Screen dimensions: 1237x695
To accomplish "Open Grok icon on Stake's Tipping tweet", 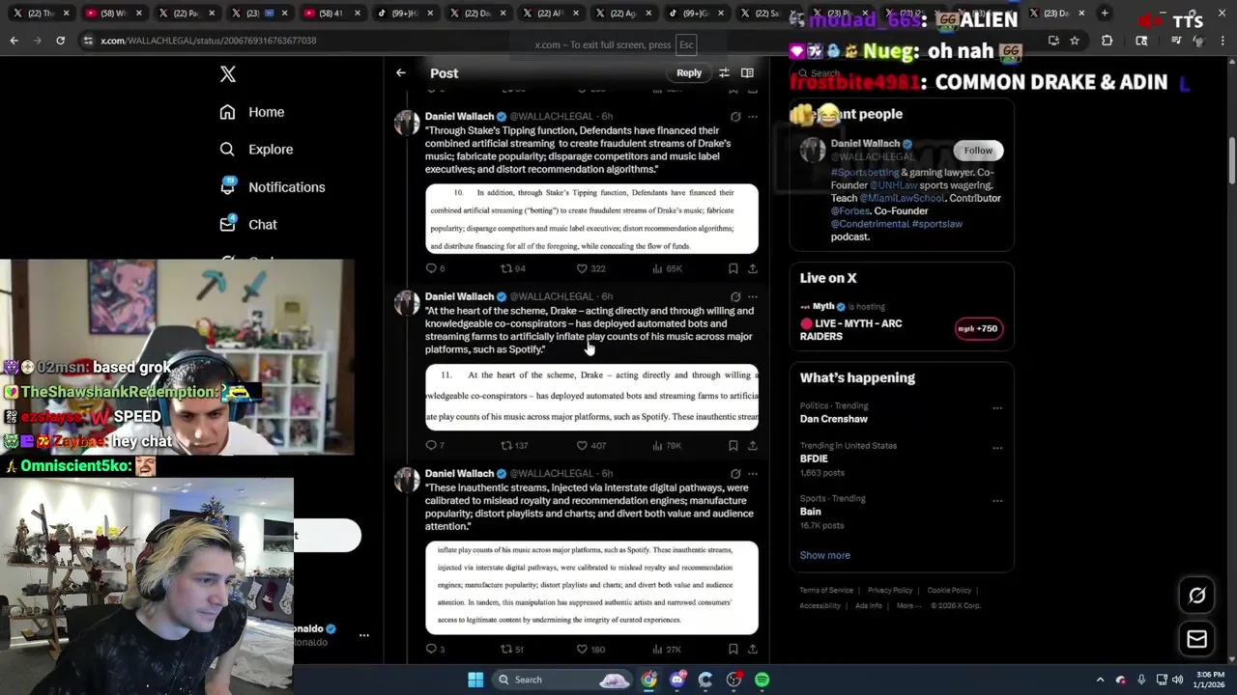I will (x=735, y=117).
